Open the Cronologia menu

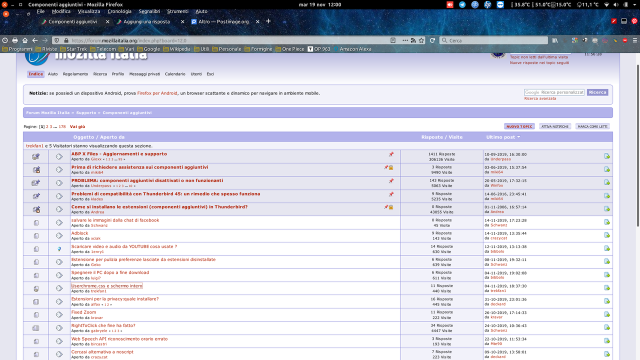coord(119,11)
